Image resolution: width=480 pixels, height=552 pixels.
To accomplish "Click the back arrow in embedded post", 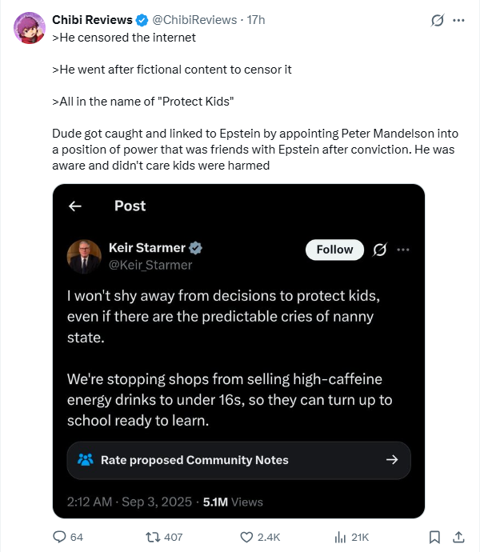I will (75, 206).
